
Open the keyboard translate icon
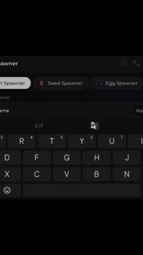click(95, 126)
